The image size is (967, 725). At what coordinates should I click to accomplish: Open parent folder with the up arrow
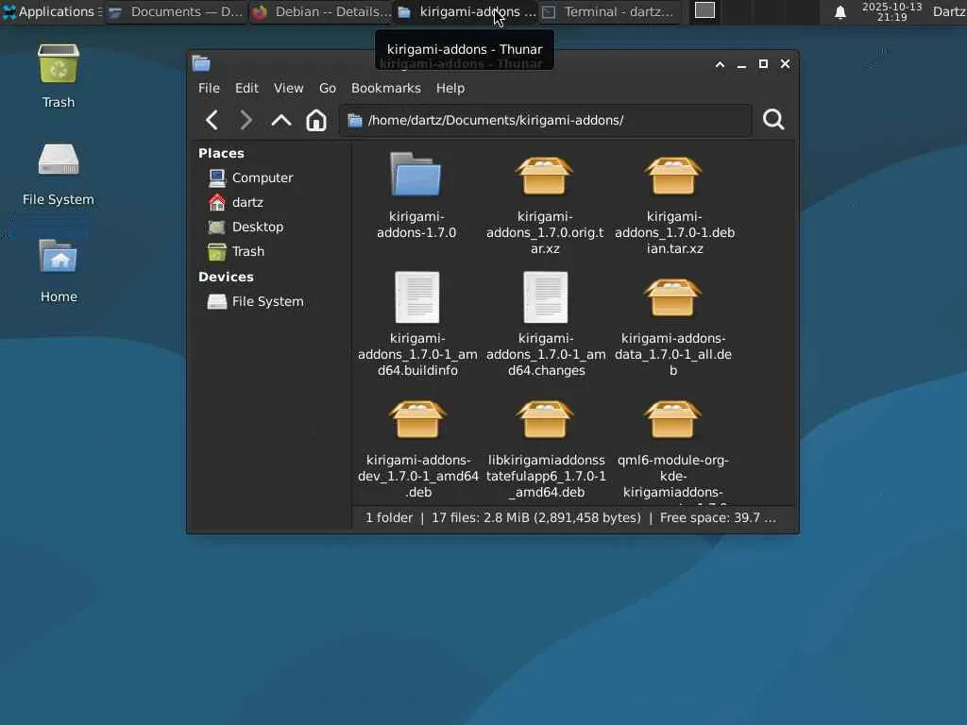click(x=281, y=120)
